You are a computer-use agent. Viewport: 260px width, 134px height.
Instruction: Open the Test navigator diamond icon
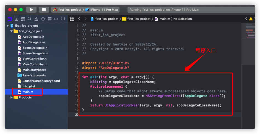(x=43, y=19)
